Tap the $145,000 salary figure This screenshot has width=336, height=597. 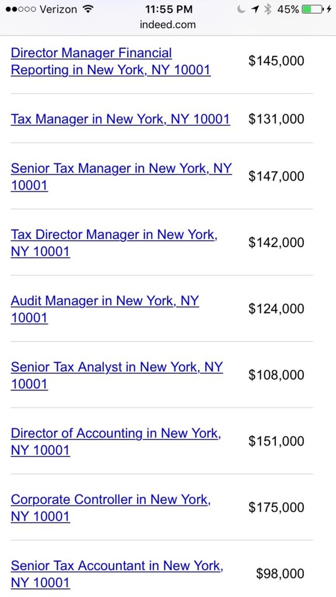276,61
